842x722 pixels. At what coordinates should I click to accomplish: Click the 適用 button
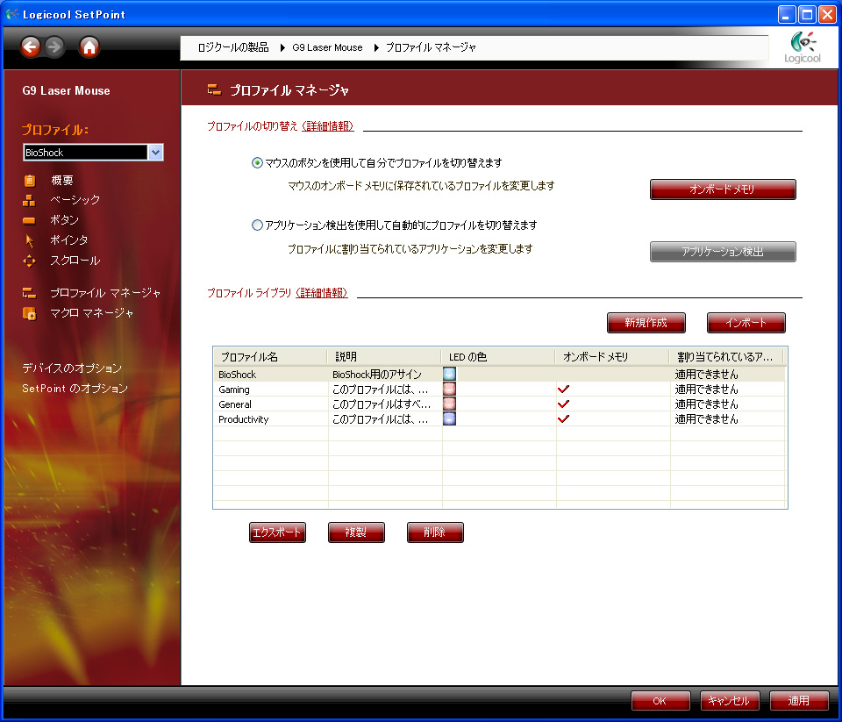tap(799, 701)
